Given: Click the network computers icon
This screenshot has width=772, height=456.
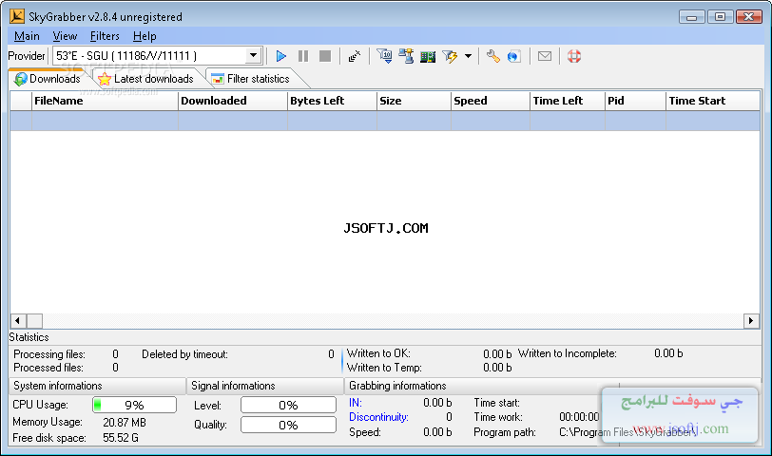Looking at the screenshot, I should tap(406, 56).
